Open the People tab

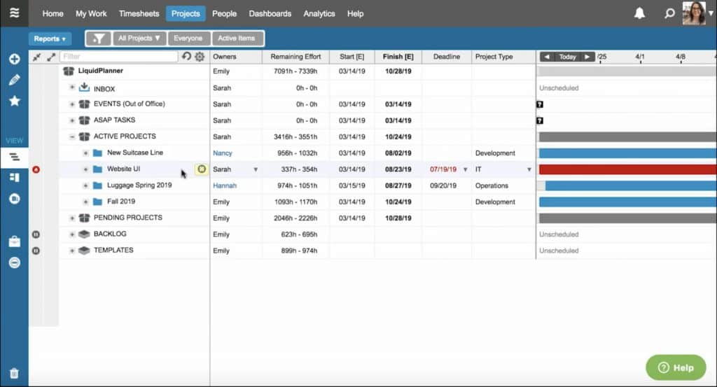[224, 14]
